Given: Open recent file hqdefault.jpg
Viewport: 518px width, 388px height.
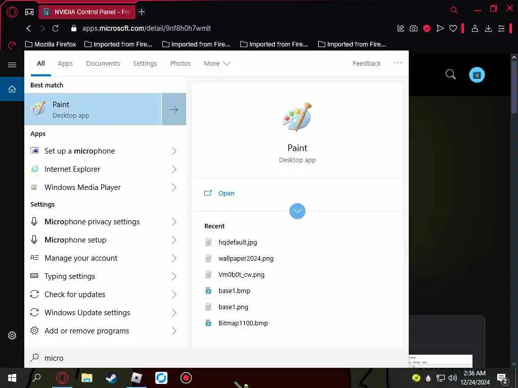Looking at the screenshot, I should (238, 242).
